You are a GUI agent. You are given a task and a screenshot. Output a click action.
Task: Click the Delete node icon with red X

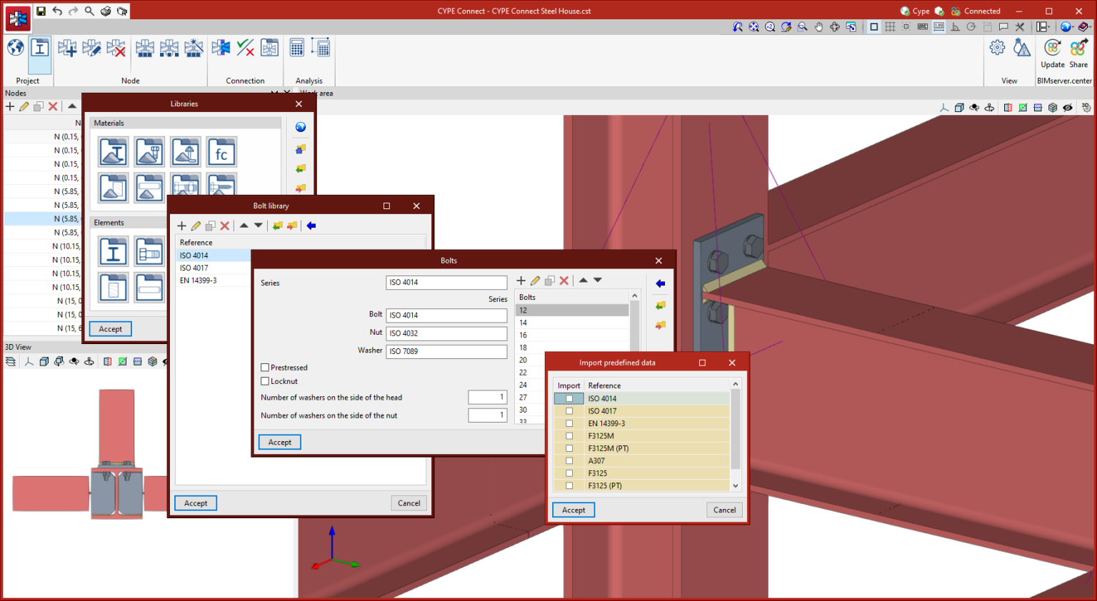116,48
